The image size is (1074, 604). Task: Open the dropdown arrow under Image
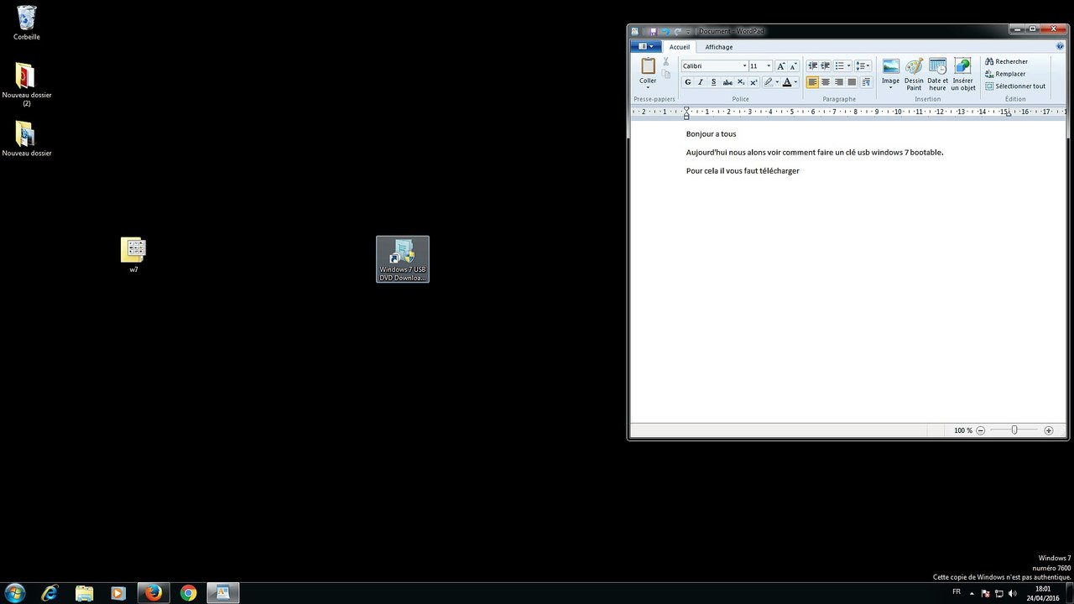tap(890, 87)
